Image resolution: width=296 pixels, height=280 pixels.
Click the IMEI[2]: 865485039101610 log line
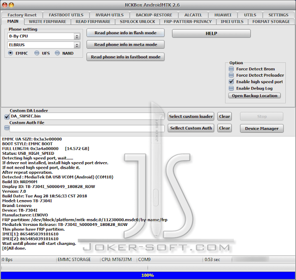30,239
